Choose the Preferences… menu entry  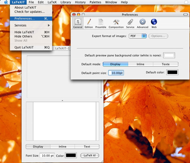[x=31, y=19]
